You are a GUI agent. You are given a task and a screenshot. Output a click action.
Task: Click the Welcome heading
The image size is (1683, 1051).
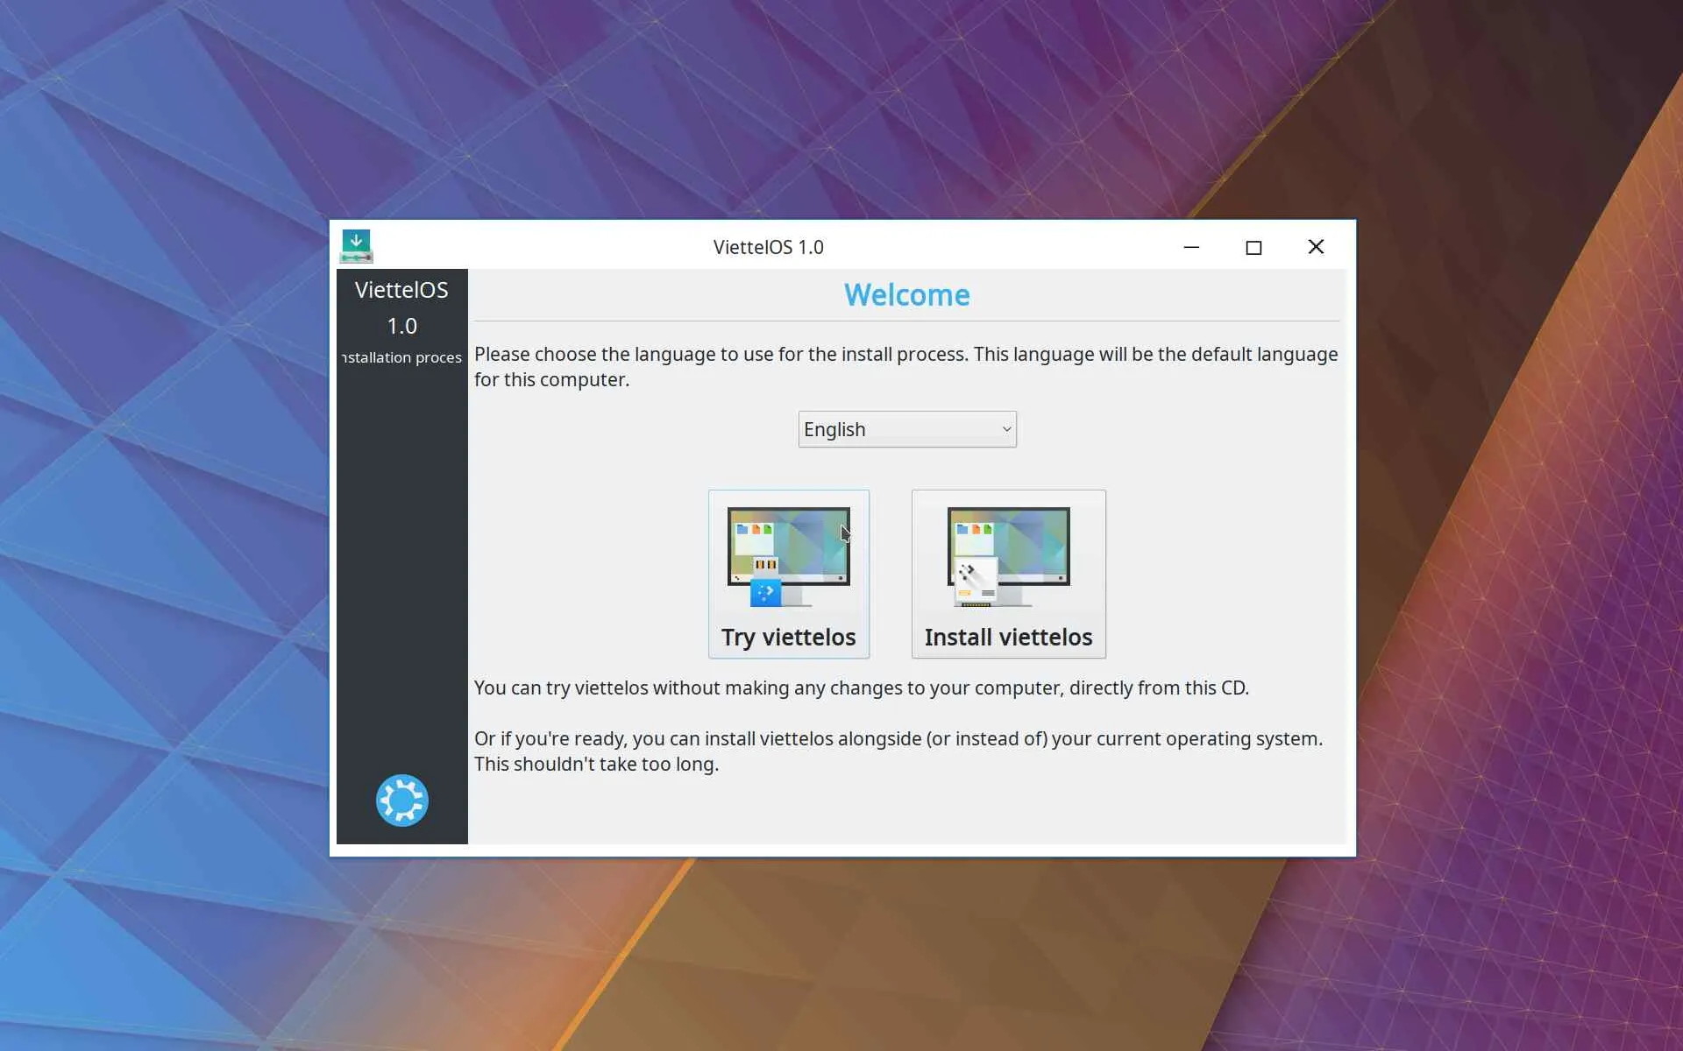tap(906, 295)
